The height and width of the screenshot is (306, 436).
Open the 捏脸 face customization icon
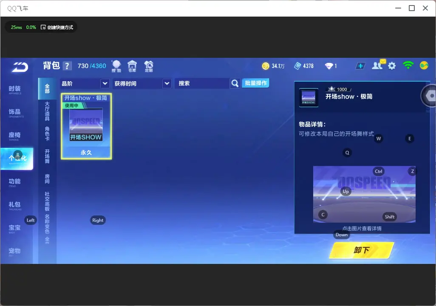tap(116, 66)
